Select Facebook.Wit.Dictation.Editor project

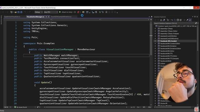click(x=171, y=49)
